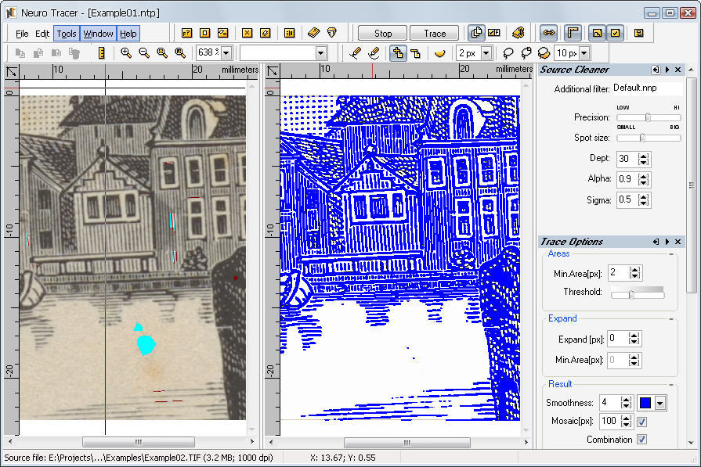701x467 pixels.
Task: Open the File menu
Action: click(x=22, y=34)
